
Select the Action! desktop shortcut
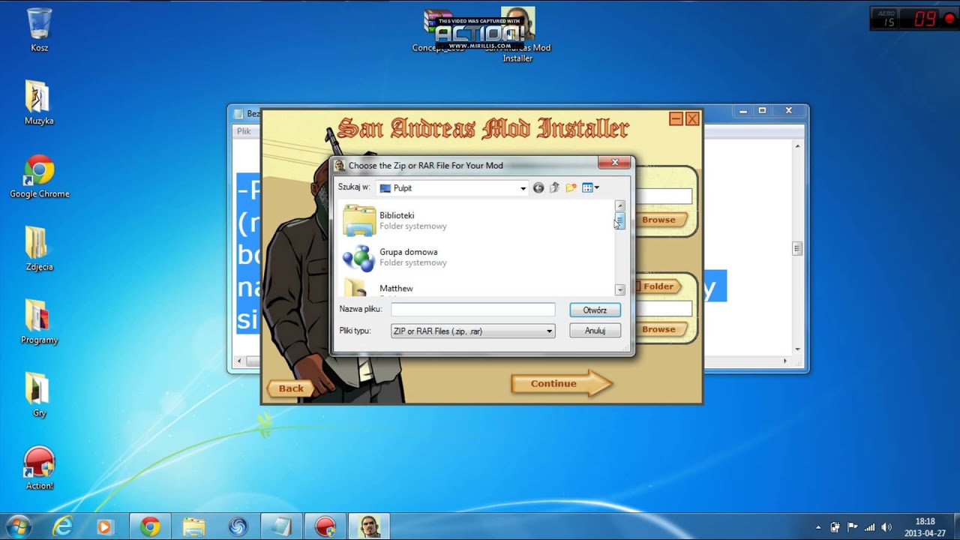click(x=39, y=468)
